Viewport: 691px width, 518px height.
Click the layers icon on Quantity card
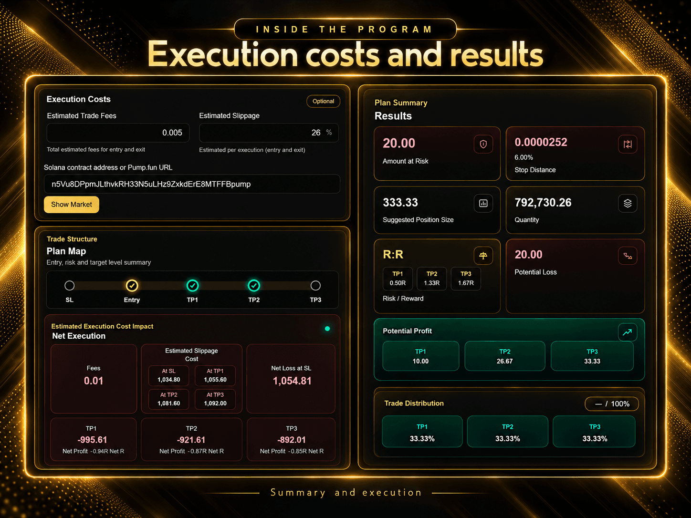(628, 203)
